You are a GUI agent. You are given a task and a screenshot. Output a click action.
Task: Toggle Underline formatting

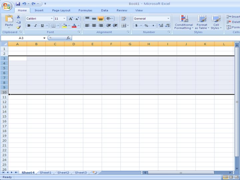pyautogui.click(x=42, y=26)
